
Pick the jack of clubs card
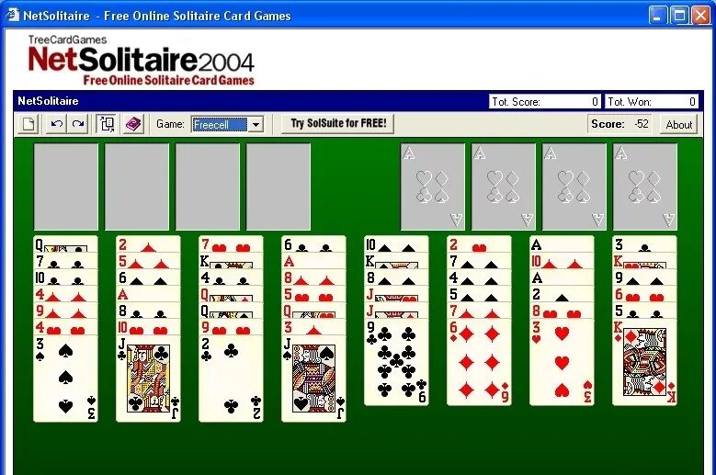(148, 379)
